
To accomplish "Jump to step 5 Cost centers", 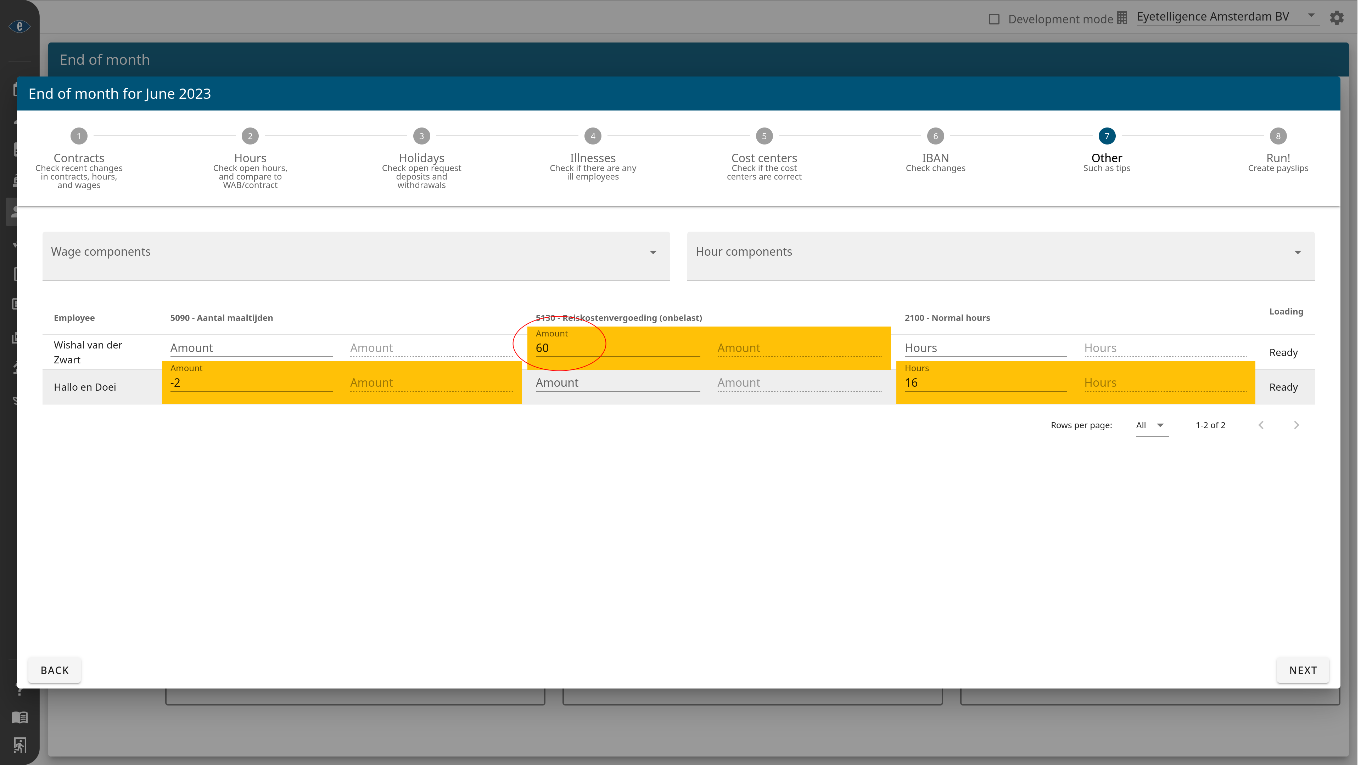I will pyautogui.click(x=764, y=154).
